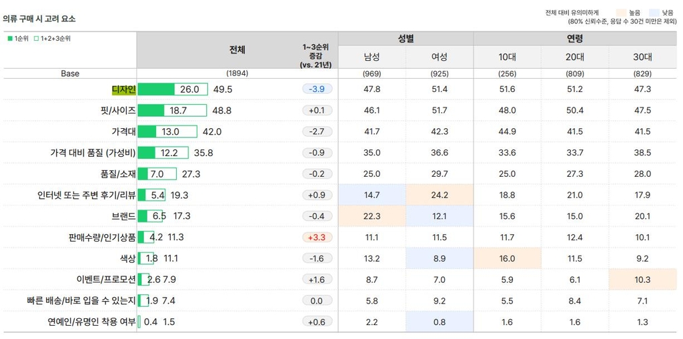Click the highlighted 디자인 row label
This screenshot has width=683, height=339.
pos(123,89)
